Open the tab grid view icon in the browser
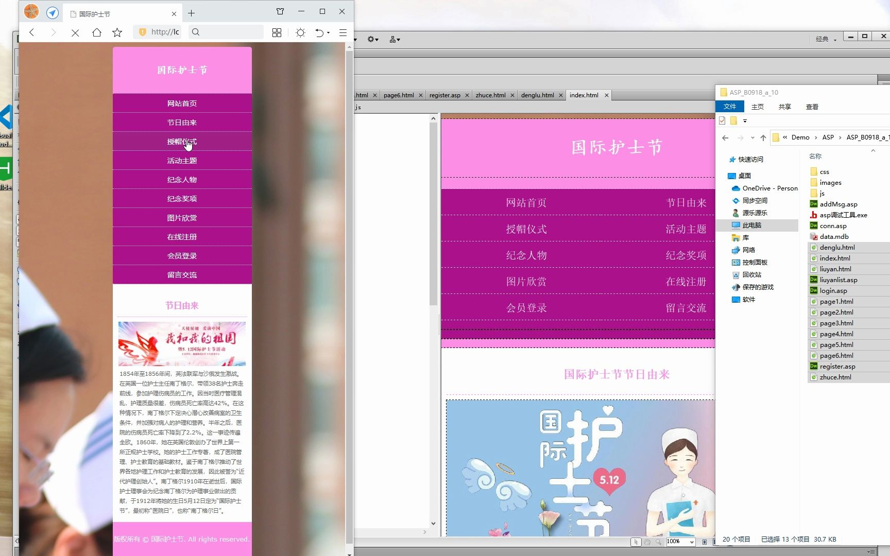The width and height of the screenshot is (890, 556). point(277,32)
